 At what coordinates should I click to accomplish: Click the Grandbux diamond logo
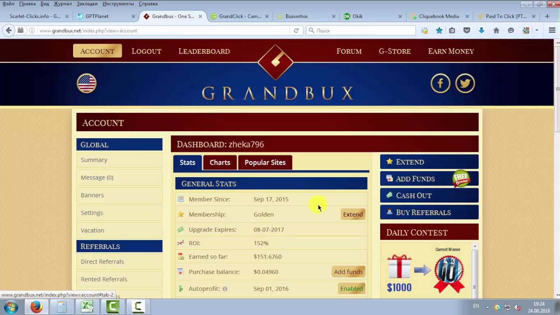click(275, 62)
